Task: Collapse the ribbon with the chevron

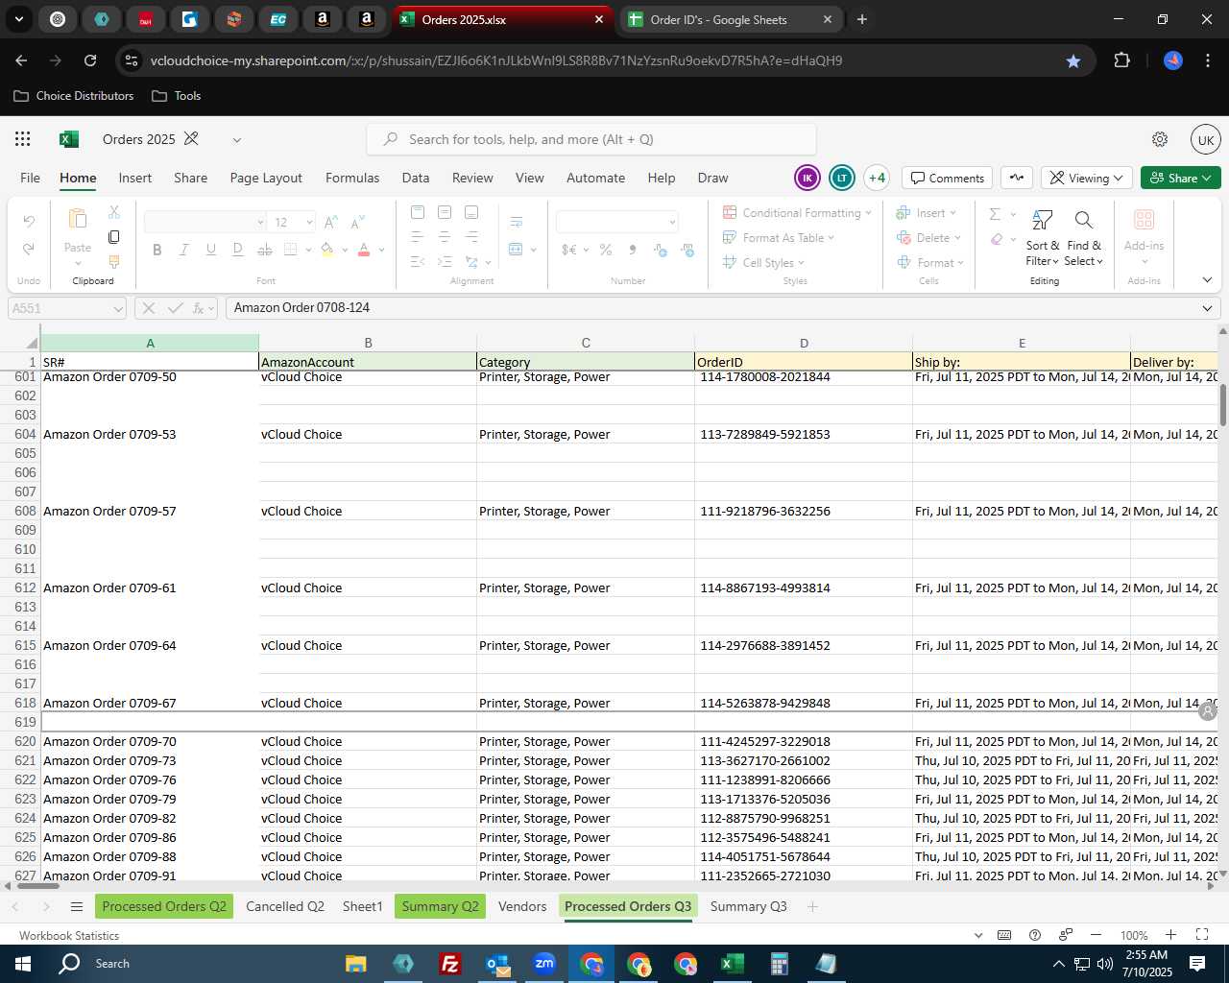Action: click(x=1207, y=280)
